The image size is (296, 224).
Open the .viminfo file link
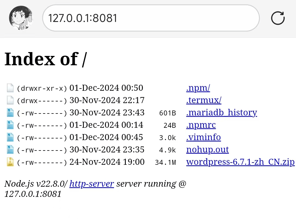pos(203,137)
